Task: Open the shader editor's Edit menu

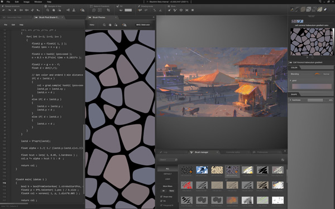Action: [13, 25]
